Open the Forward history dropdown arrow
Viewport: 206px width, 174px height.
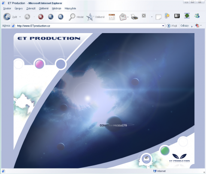pyautogui.click(x=34, y=17)
